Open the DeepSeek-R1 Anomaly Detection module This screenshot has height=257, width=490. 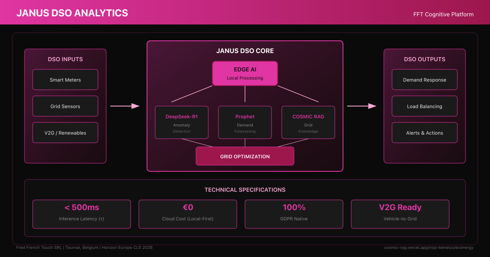click(x=182, y=122)
